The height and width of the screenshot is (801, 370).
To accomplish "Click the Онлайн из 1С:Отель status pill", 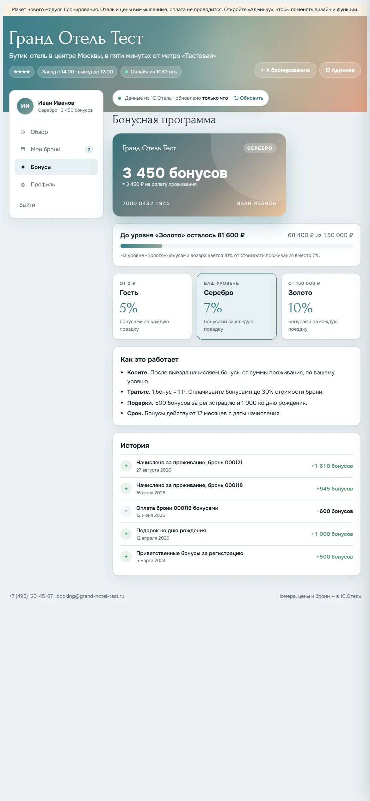I will point(151,72).
